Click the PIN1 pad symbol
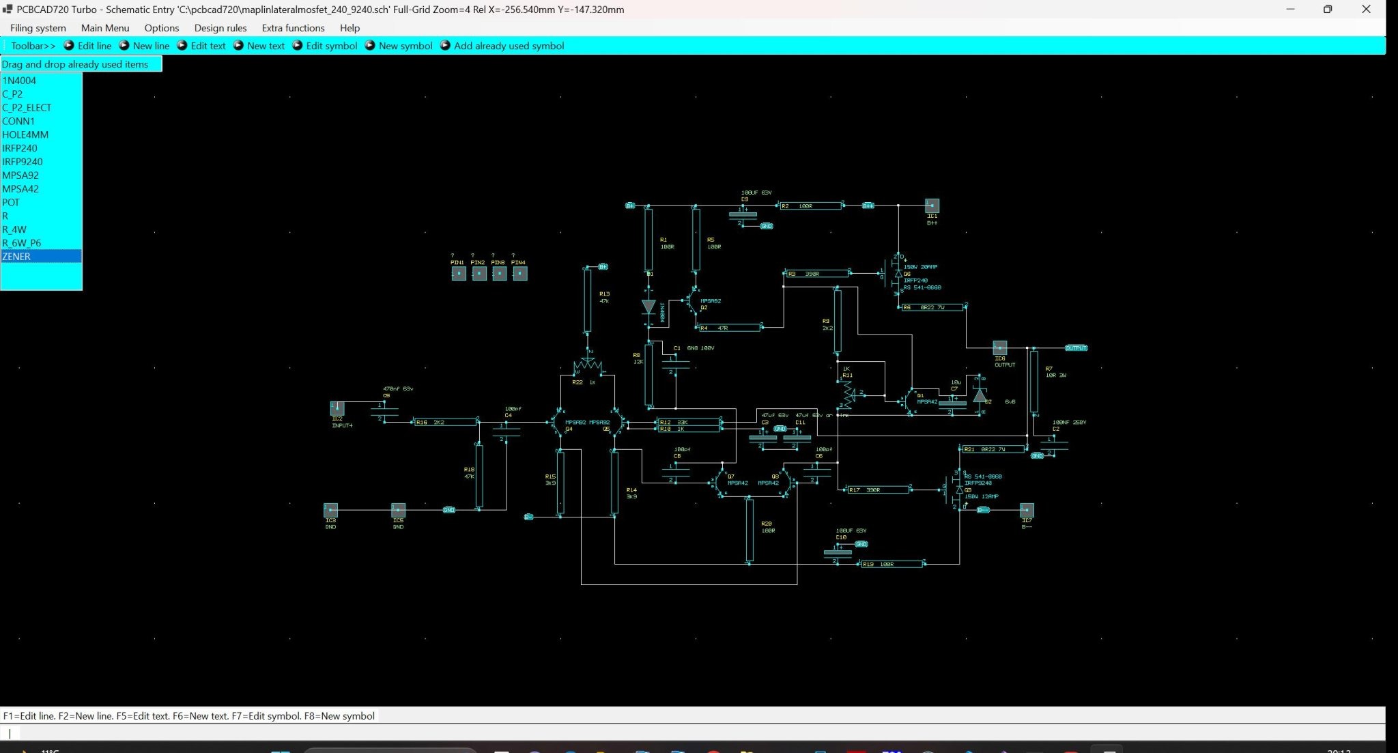The image size is (1398, 753). click(x=459, y=274)
